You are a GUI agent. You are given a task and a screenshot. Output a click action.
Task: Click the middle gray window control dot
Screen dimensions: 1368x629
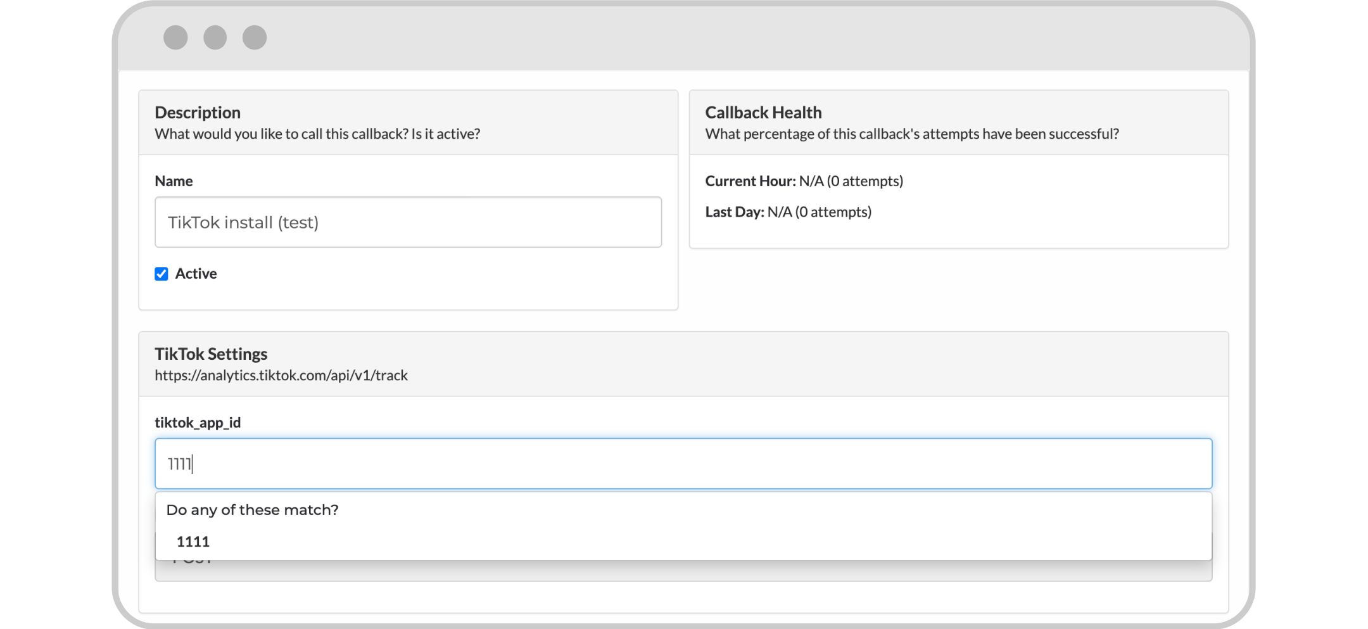pos(215,37)
